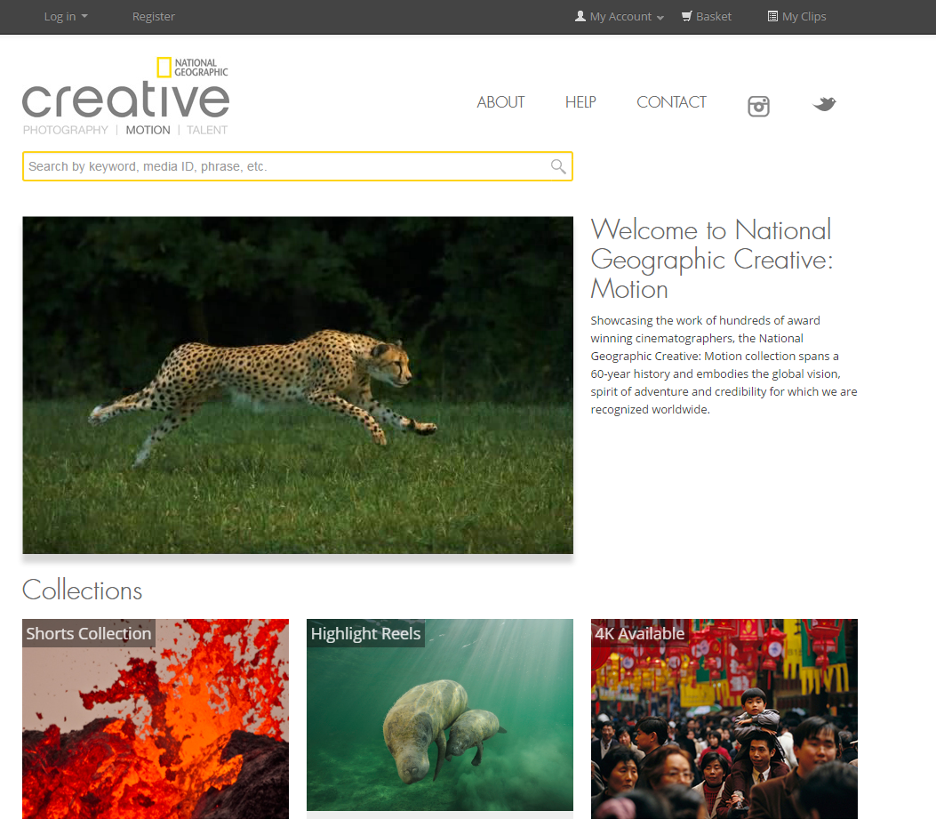Click the search magnifier icon
Image resolution: width=936 pixels, height=827 pixels.
(x=558, y=166)
